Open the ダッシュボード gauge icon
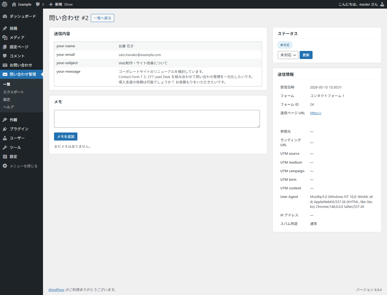387x295 pixels. click(x=5, y=16)
